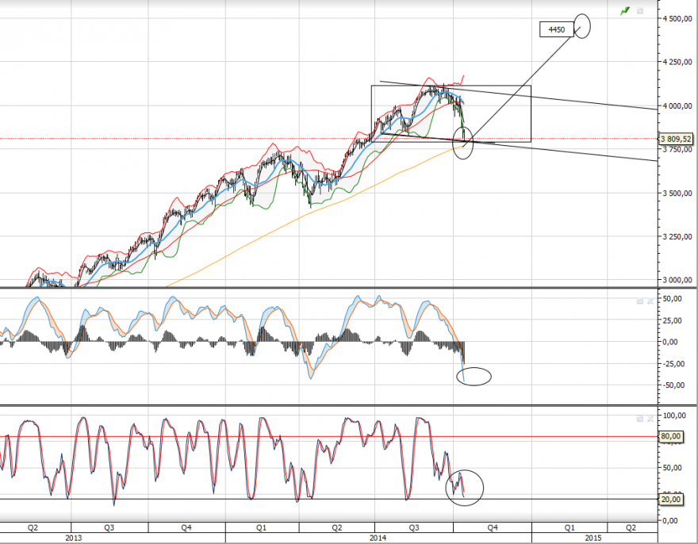Click the 2013 year label on time axis

pyautogui.click(x=74, y=538)
